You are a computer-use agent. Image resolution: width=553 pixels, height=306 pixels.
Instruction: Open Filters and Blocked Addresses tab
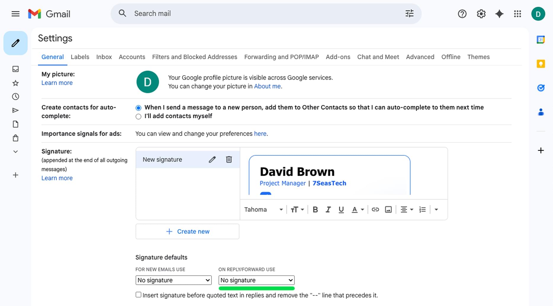coord(194,57)
